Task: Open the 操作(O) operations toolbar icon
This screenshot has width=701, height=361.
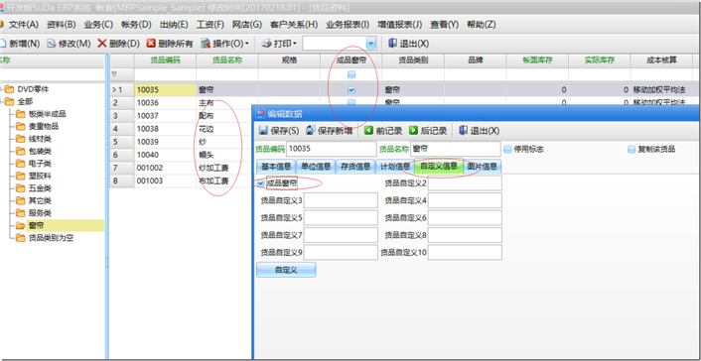Action: point(206,44)
